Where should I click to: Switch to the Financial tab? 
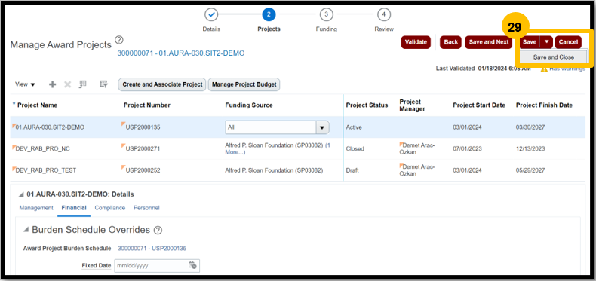[74, 208]
